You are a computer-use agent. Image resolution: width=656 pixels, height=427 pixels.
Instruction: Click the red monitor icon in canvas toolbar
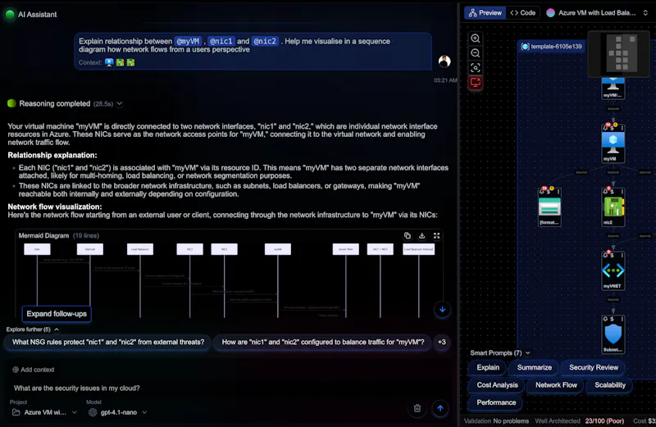pos(476,83)
